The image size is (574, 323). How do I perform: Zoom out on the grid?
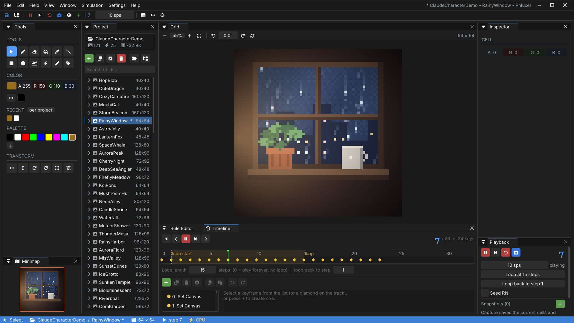(165, 36)
